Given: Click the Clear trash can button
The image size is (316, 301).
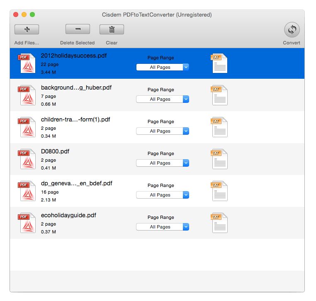Looking at the screenshot, I should pyautogui.click(x=112, y=29).
